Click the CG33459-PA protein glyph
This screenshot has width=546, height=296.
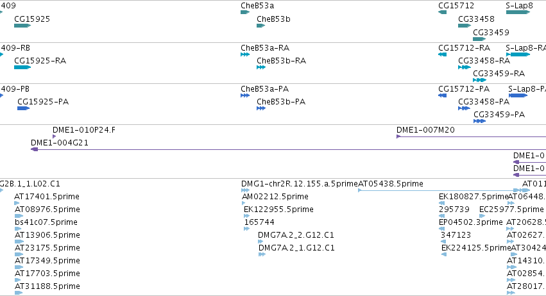click(479, 121)
